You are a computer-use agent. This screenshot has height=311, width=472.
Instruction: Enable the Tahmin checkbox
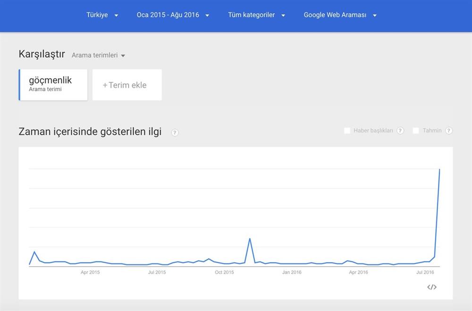(416, 130)
